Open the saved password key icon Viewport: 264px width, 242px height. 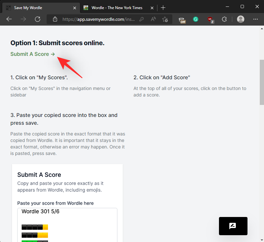[142, 19]
